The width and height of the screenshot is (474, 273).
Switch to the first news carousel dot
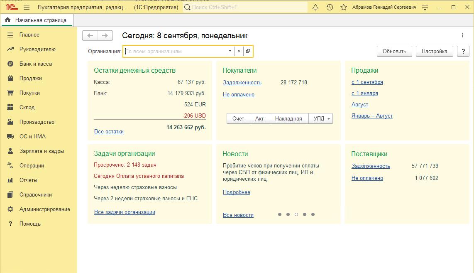click(280, 214)
